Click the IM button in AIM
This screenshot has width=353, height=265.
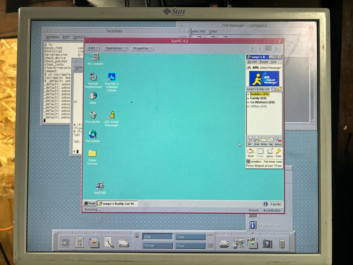coord(250,141)
